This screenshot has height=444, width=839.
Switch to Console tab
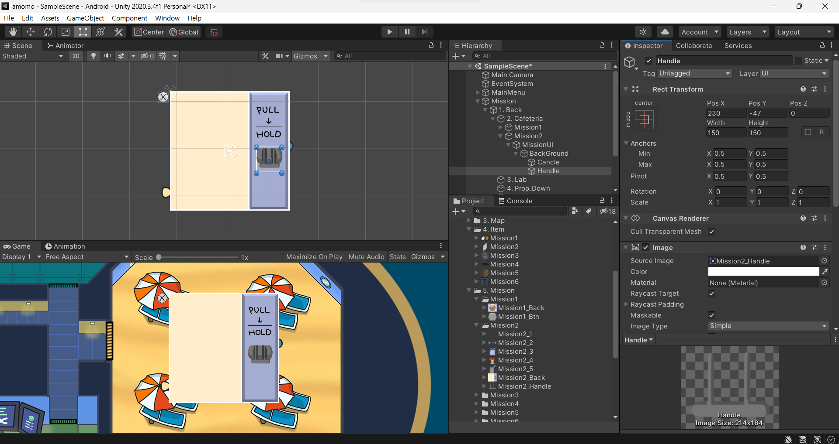click(x=516, y=201)
